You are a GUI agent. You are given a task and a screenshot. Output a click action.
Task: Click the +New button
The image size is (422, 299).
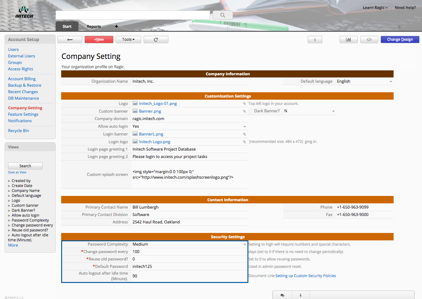pyautogui.click(x=99, y=39)
